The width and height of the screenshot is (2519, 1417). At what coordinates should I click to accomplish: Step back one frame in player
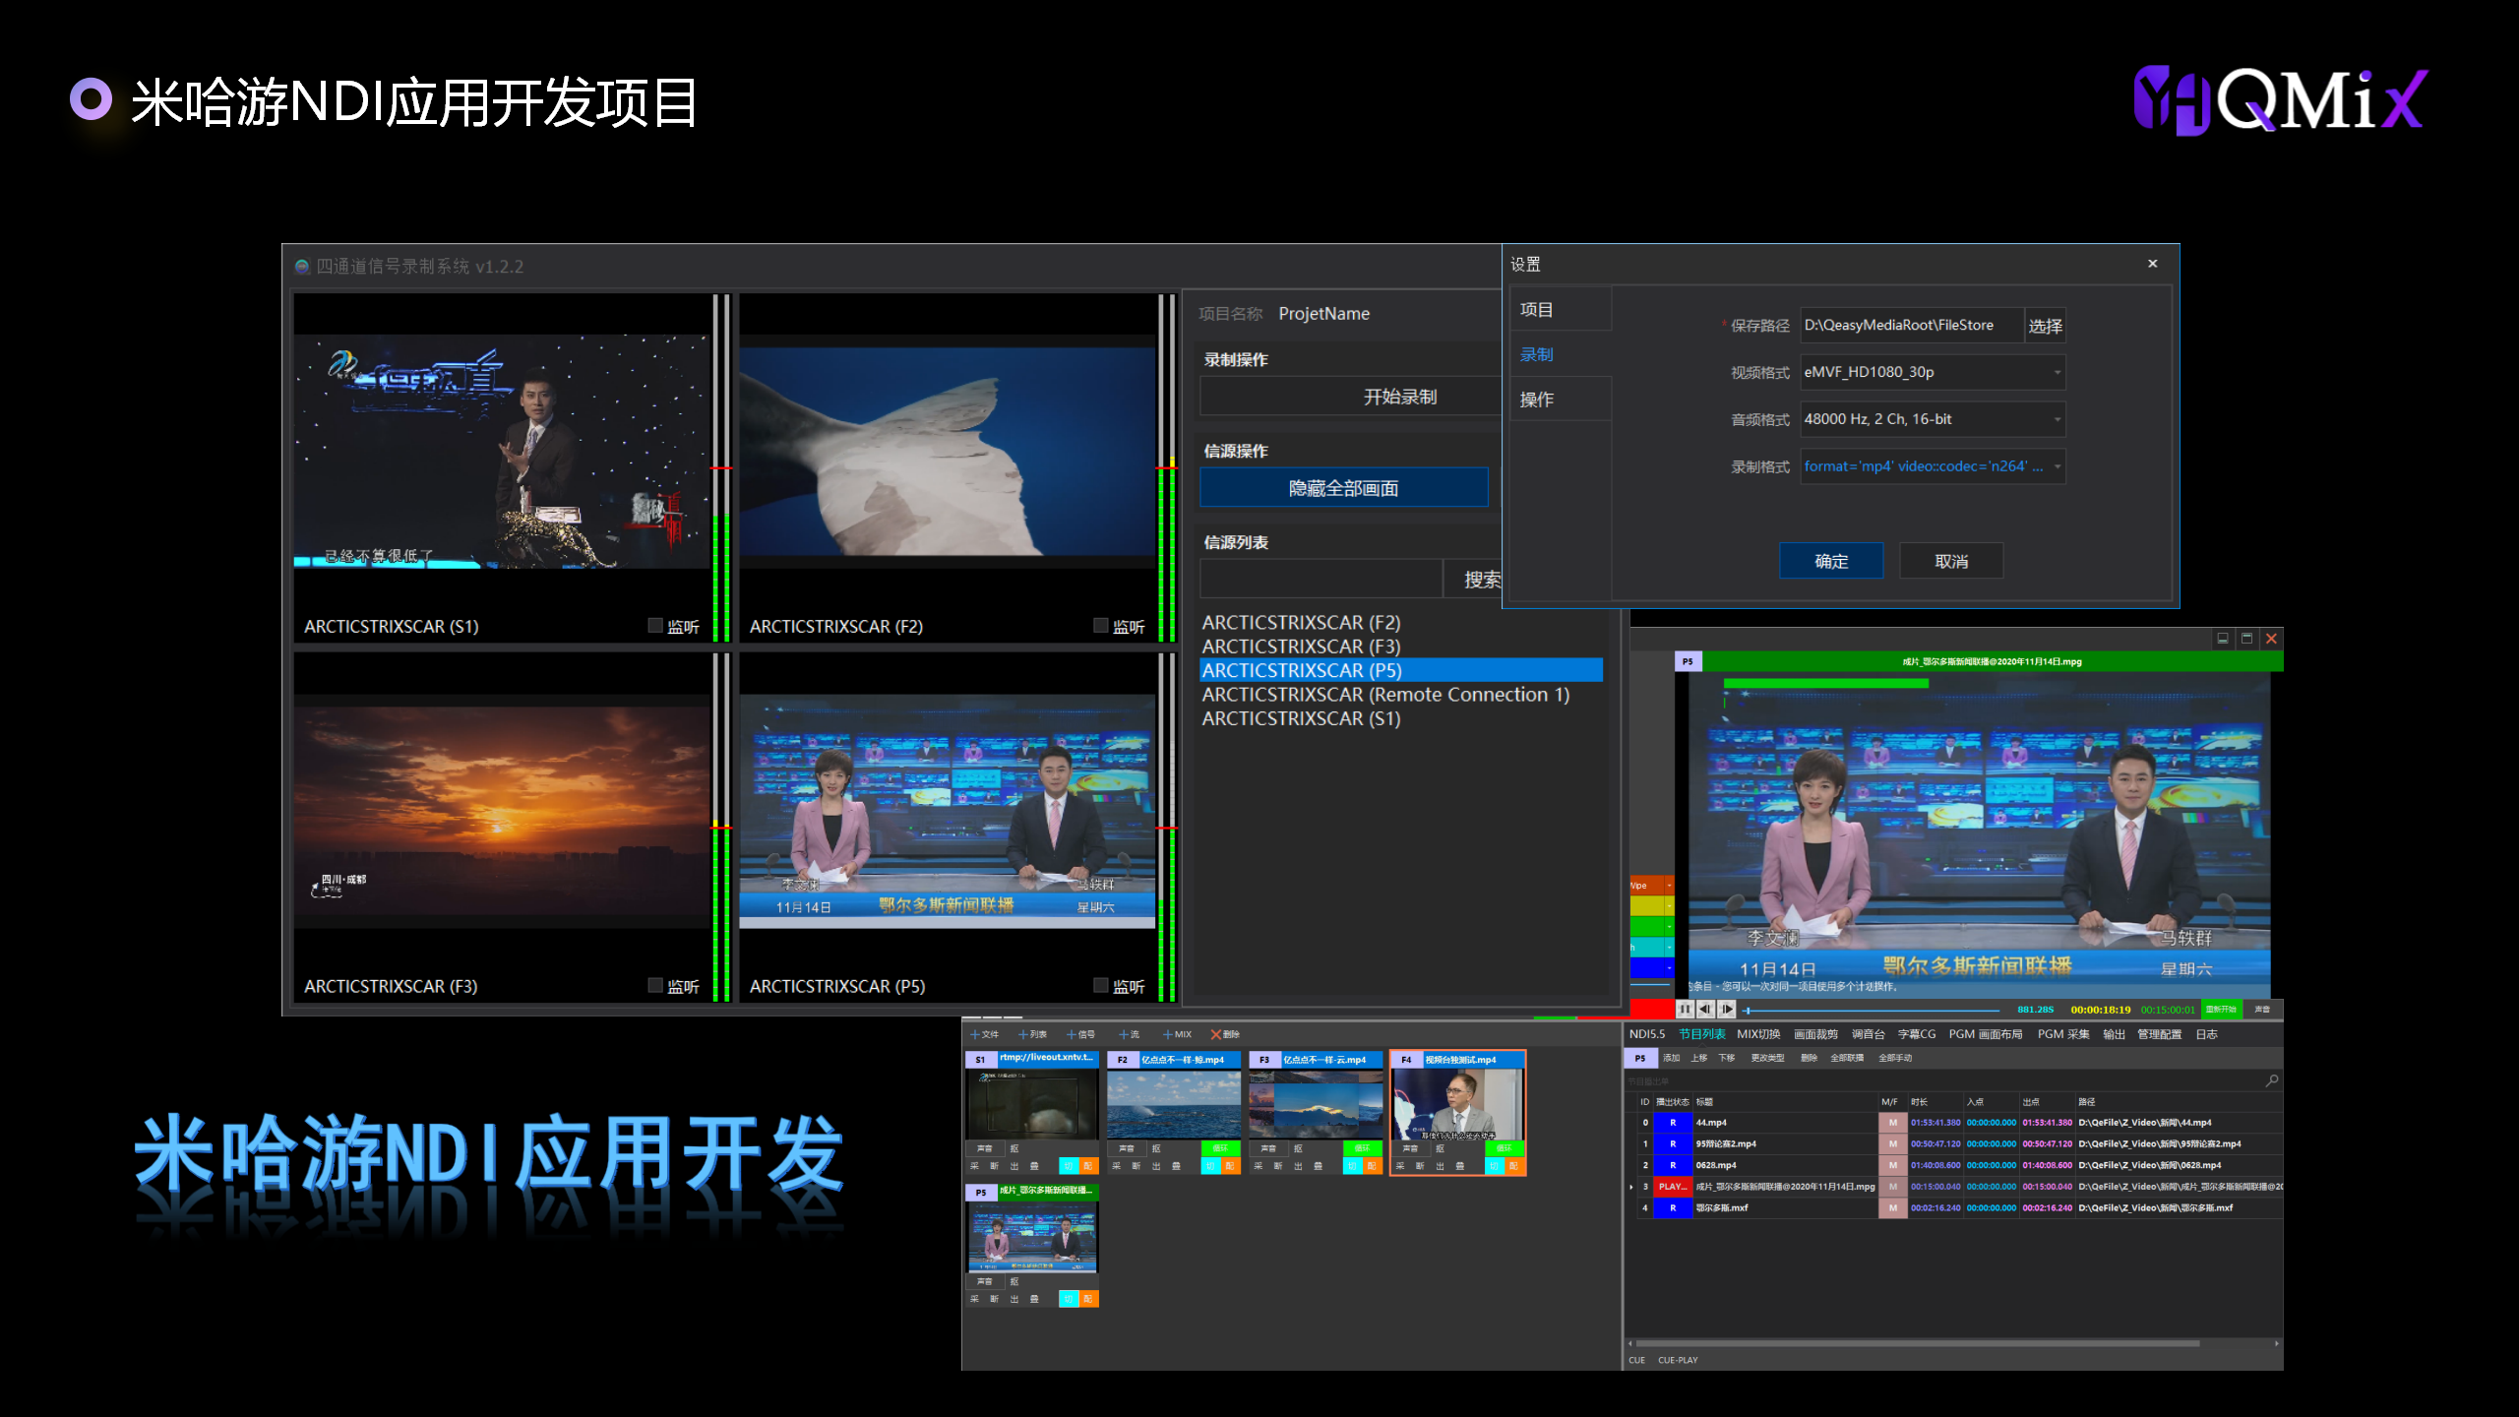click(x=1705, y=1009)
